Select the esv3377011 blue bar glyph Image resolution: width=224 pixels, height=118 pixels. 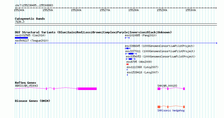coord(131,54)
